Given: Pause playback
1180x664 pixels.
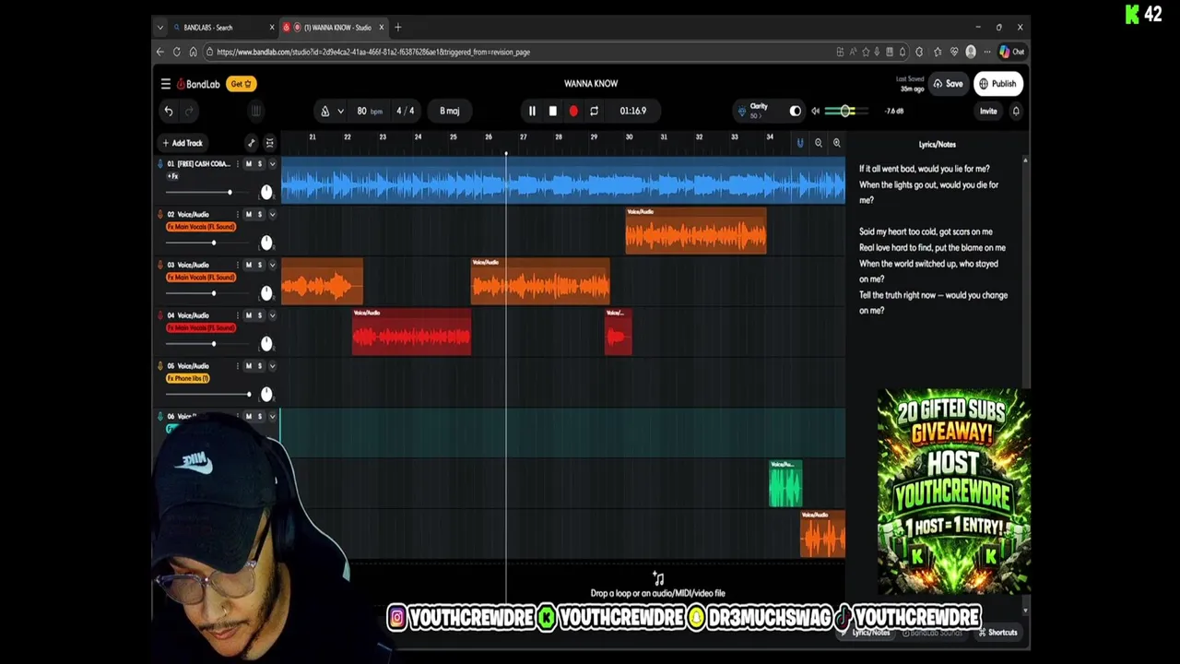Looking at the screenshot, I should click(x=532, y=111).
